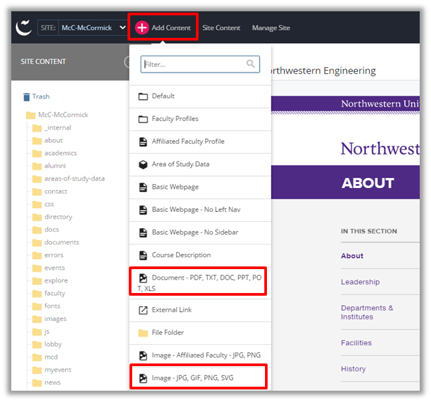Click the site selector chevron arrow
This screenshot has height=402, width=431.
[x=123, y=27]
